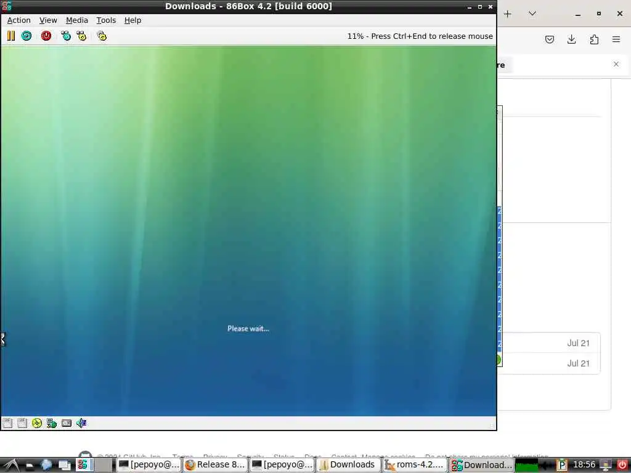Open browser downloads panel
Screen dimensions: 631x473
pos(571,39)
